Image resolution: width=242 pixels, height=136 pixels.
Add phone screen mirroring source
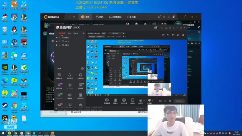click(124, 101)
